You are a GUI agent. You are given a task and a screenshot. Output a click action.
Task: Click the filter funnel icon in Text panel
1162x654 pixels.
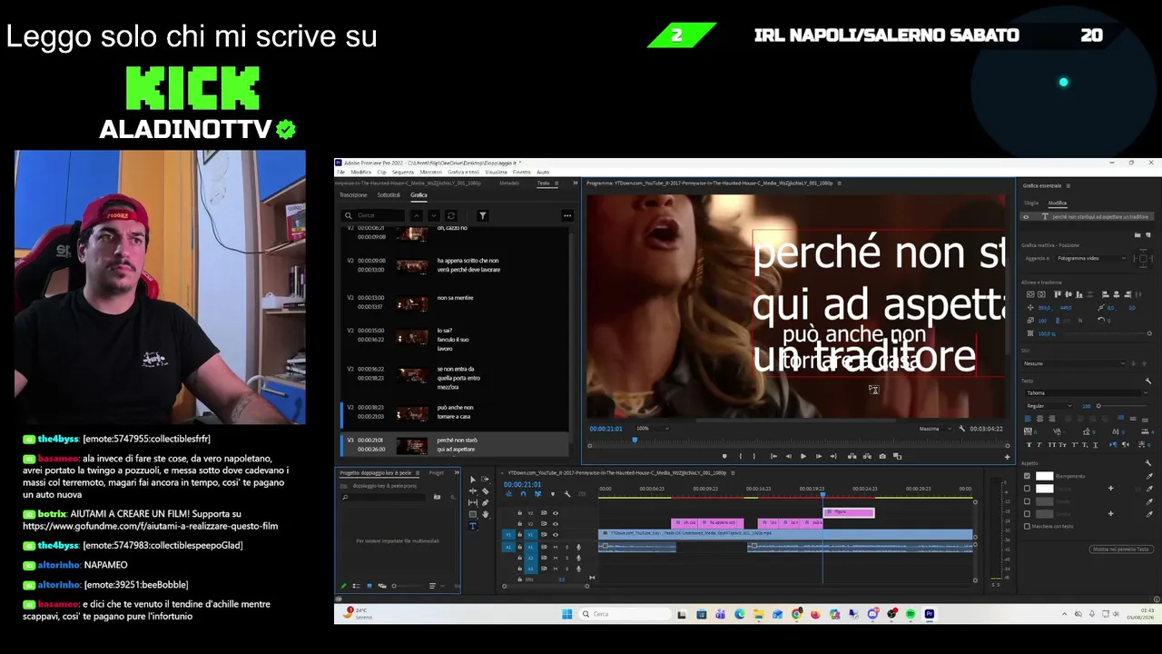482,215
